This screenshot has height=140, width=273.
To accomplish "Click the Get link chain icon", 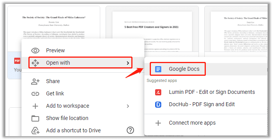I will [35, 94].
